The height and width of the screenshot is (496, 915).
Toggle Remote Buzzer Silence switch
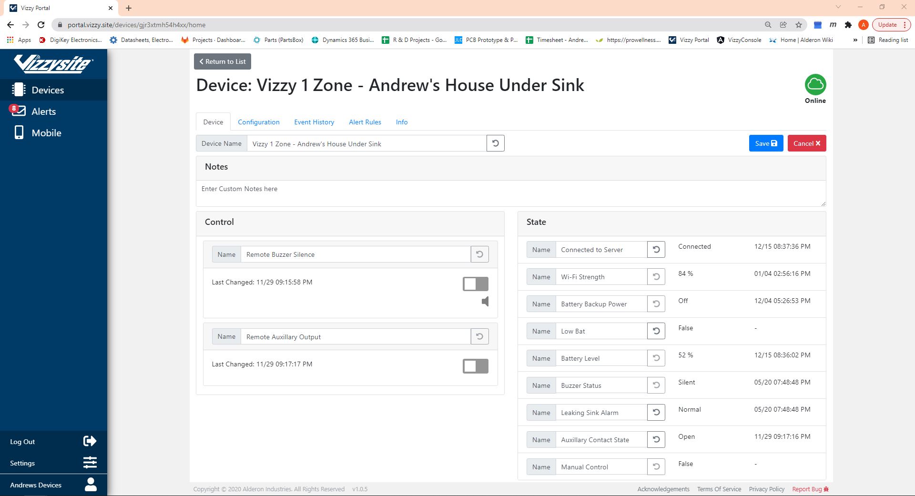[x=476, y=284]
